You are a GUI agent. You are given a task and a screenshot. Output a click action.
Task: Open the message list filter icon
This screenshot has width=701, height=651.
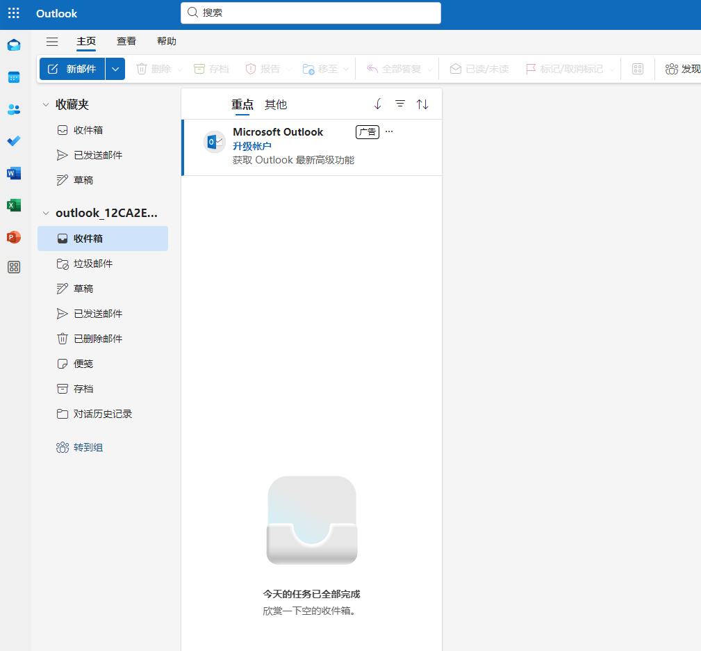(400, 104)
